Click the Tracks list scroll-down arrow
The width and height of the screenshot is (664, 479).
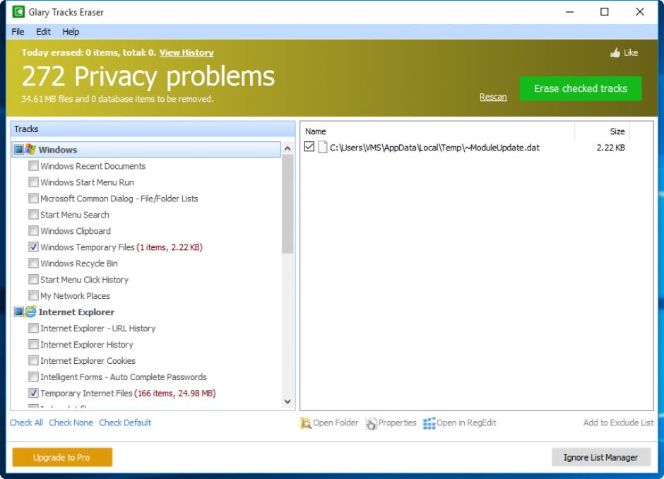287,401
